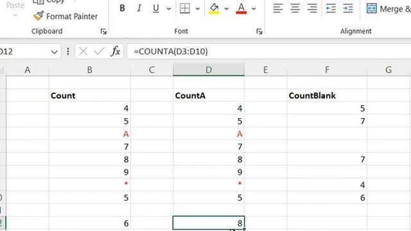The height and width of the screenshot is (231, 411).
Task: Select red 'A' in Count column
Action: (90, 134)
